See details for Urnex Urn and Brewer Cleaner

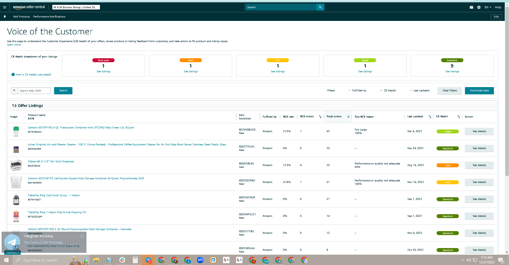[x=479, y=148]
